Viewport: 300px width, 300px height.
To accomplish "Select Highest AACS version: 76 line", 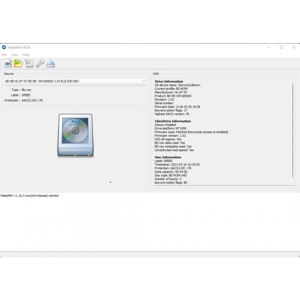I will (172, 114).
